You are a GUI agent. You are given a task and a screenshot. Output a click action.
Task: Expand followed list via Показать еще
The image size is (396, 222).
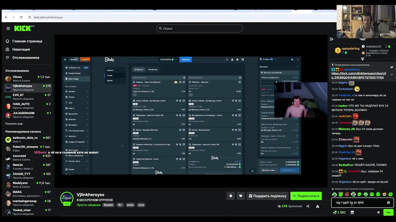point(14,124)
